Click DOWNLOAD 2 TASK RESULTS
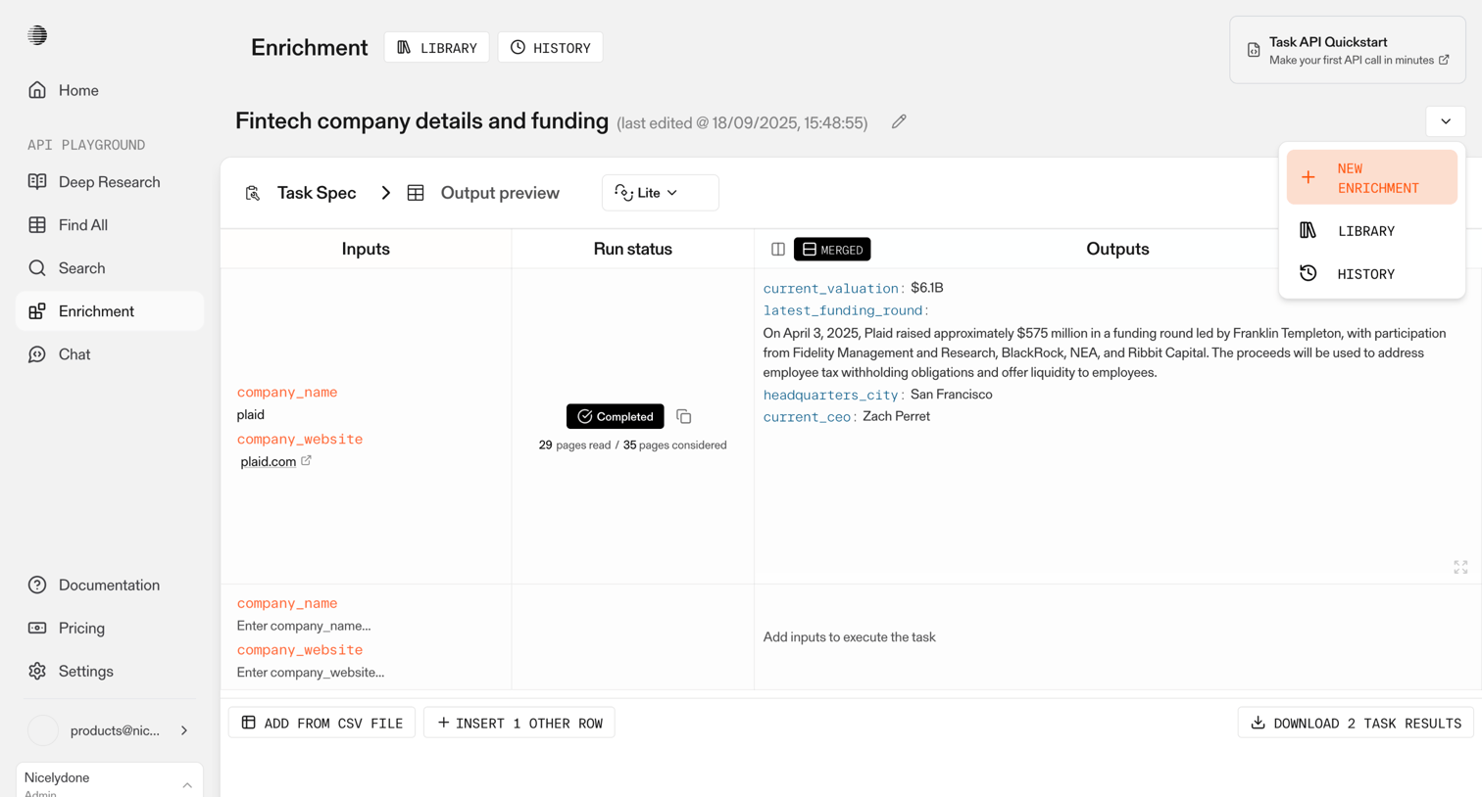The image size is (1482, 797). coord(1356,723)
